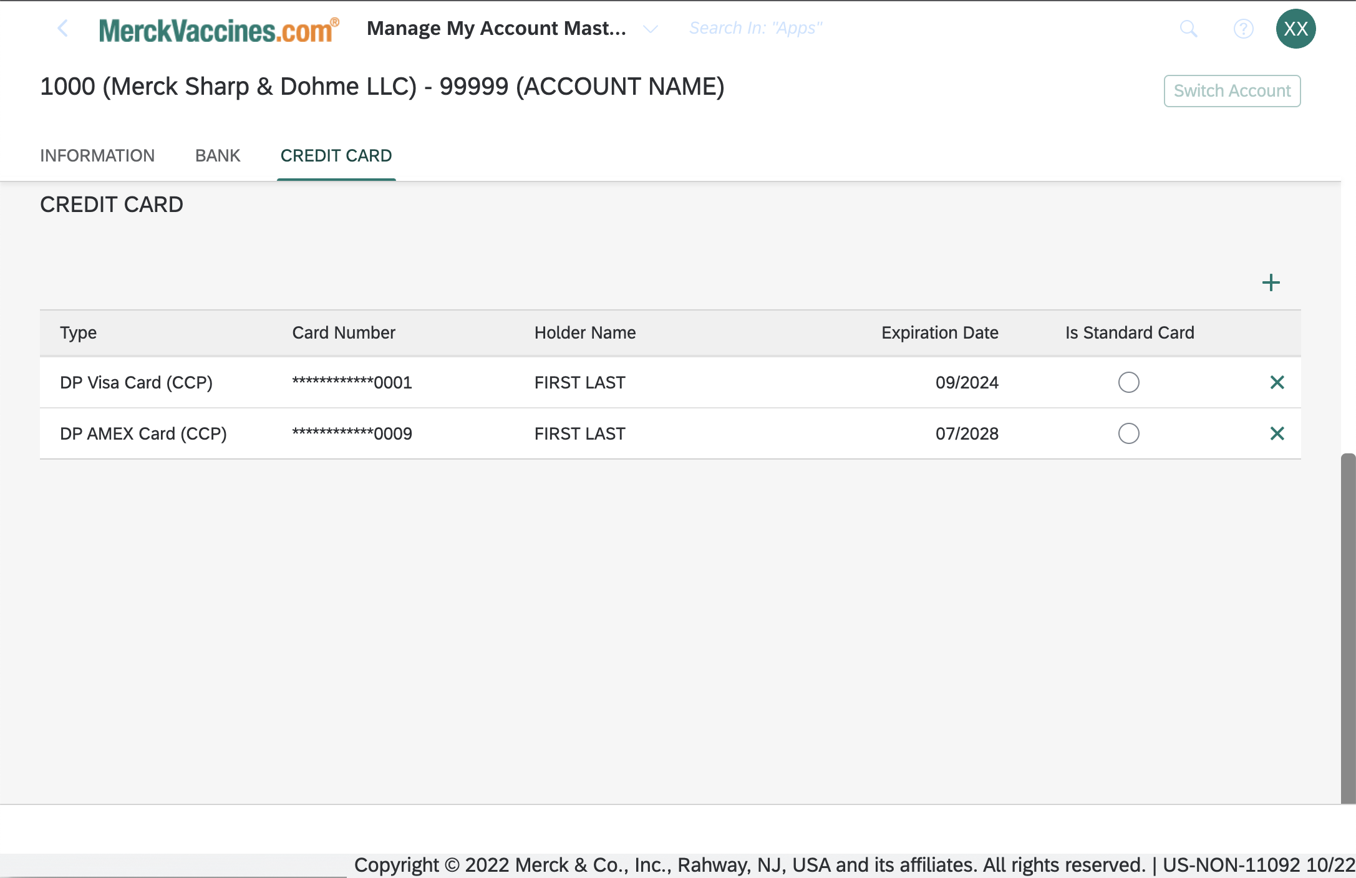Click the add new credit card icon
The height and width of the screenshot is (878, 1356).
point(1271,282)
